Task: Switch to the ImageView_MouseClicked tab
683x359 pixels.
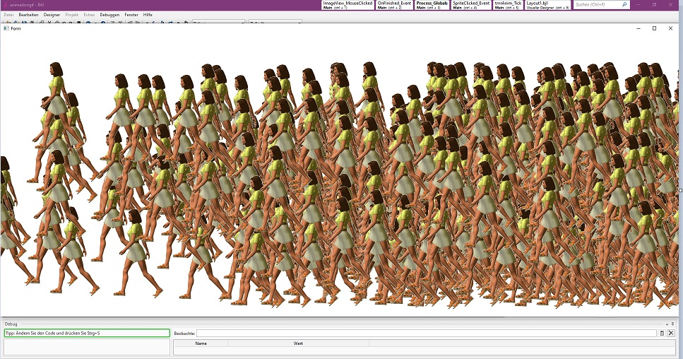Action: [x=347, y=5]
